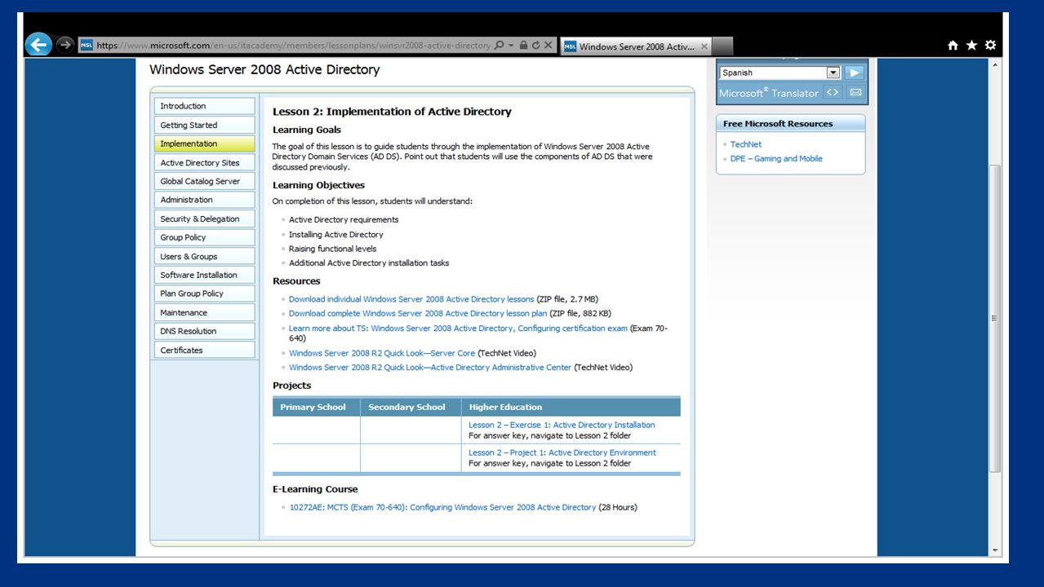Viewport: 1044px width, 587px height.
Task: Click the Microsoft Translator label
Action: 768,93
